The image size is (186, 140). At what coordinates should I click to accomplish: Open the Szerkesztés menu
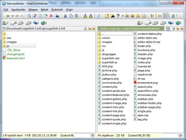[18, 10]
